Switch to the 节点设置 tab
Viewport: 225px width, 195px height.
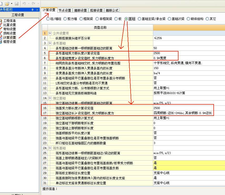pyautogui.click(x=65, y=10)
